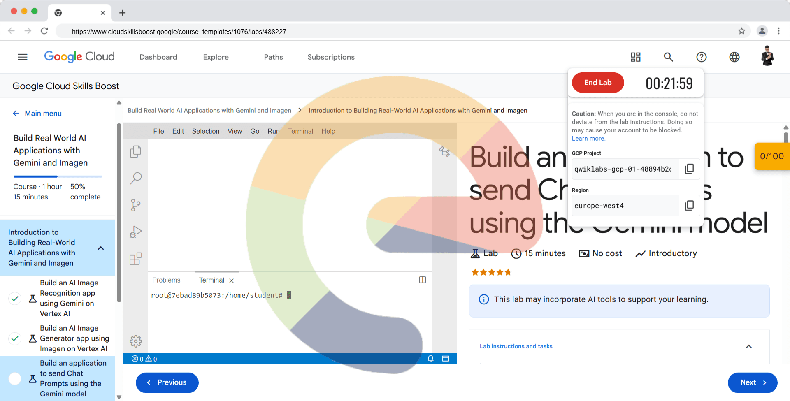Collapse the Introduction to Building Real-World section
This screenshot has width=790, height=401.
pyautogui.click(x=101, y=248)
